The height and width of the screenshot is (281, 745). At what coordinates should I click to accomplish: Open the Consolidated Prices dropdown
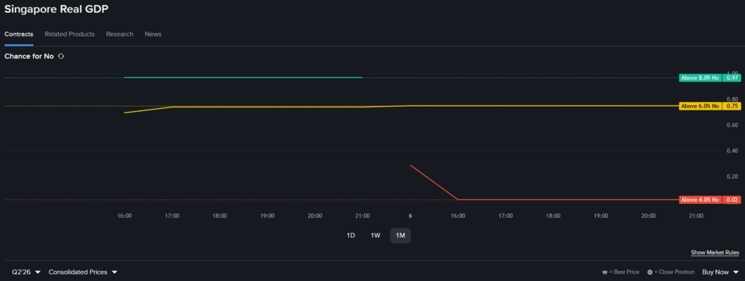tap(83, 272)
